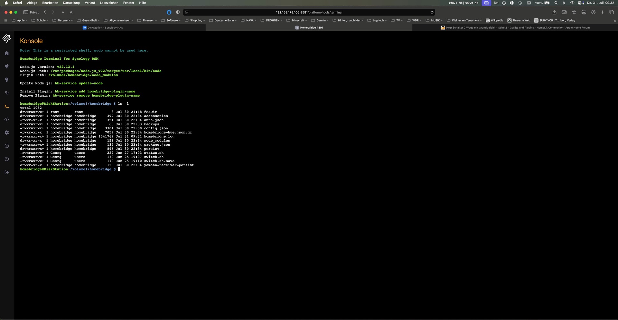Click the power icon in Homebridge sidebar
This screenshot has height=320, width=618.
(7, 159)
